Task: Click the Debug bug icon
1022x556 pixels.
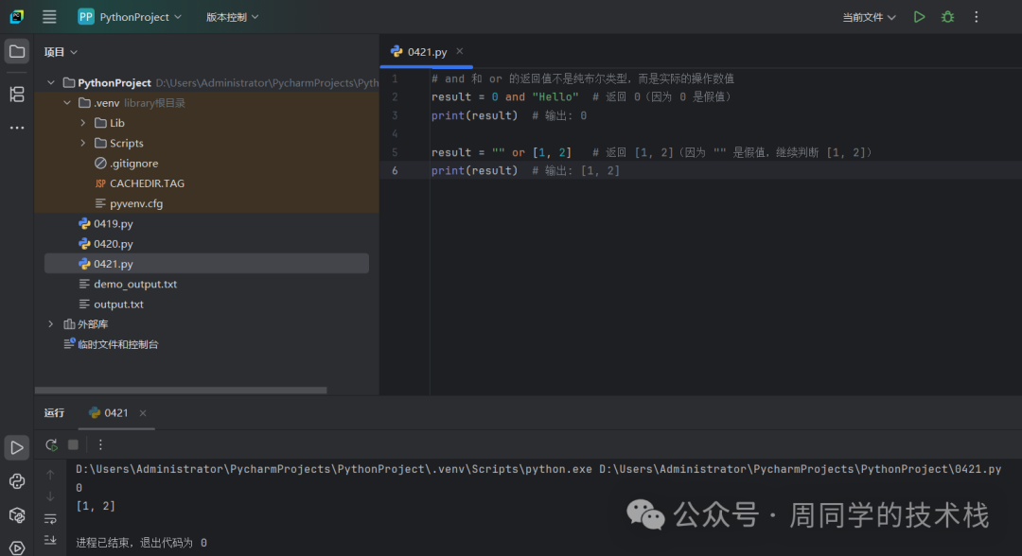Action: (x=947, y=17)
